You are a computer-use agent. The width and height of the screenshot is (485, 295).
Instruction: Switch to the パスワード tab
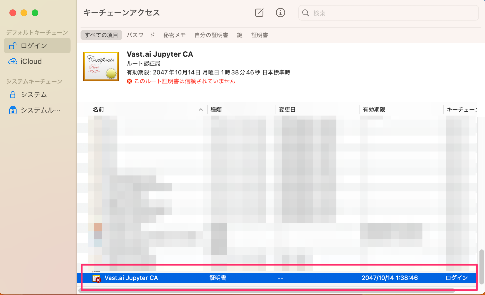coord(141,35)
